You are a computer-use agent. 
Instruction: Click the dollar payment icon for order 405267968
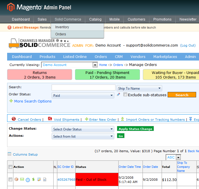[x=33, y=179]
